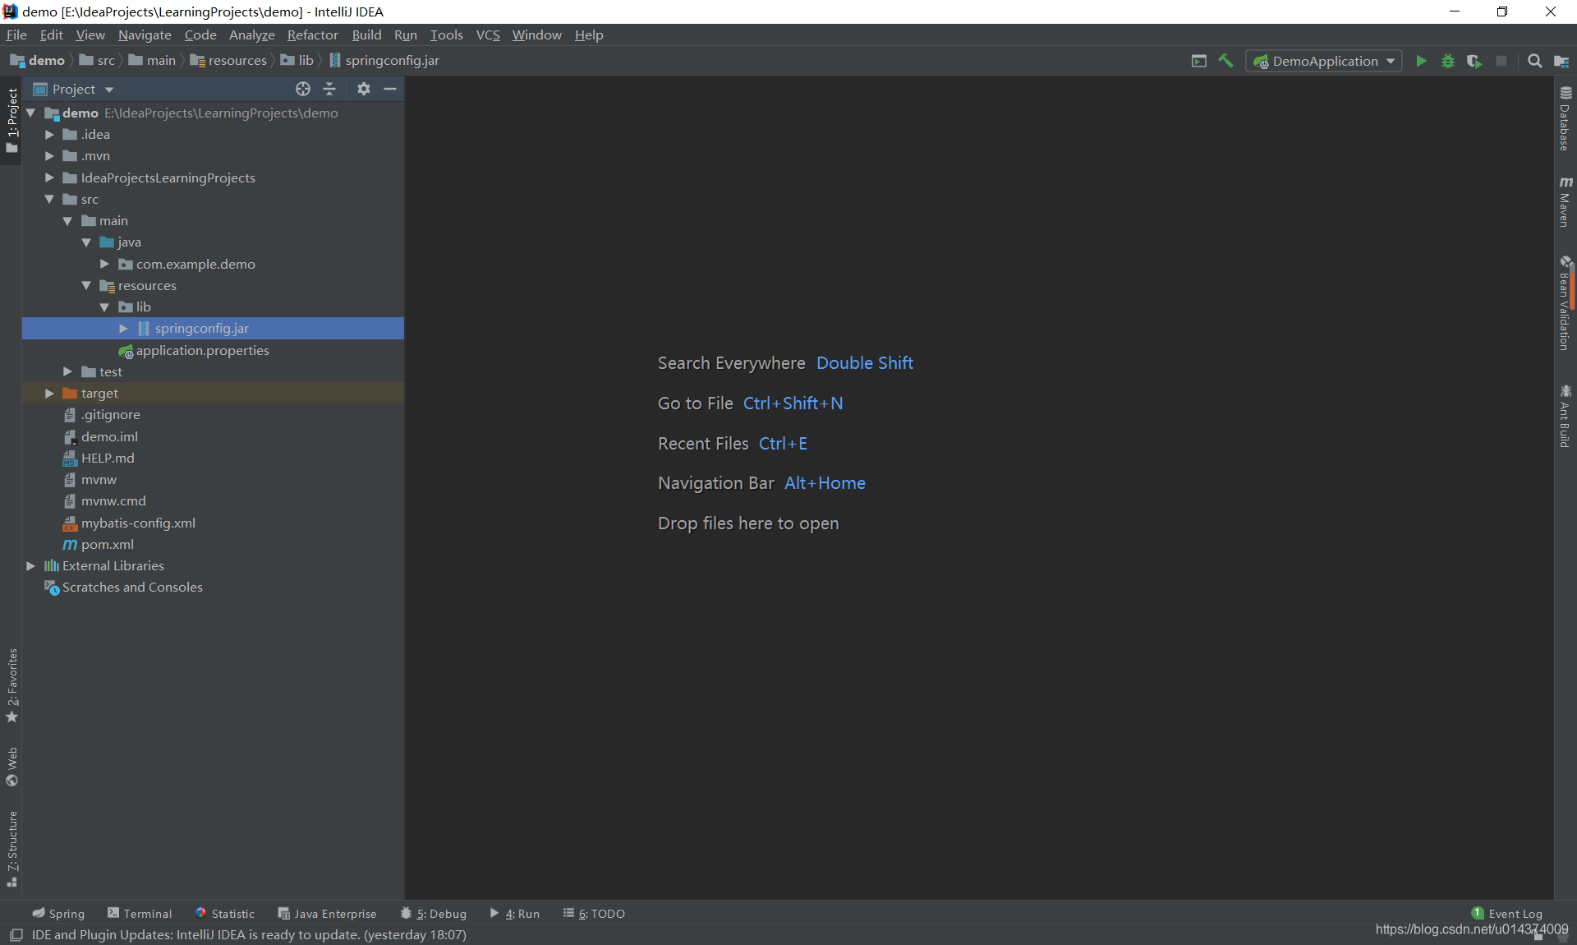Click breadcrumb 'resources' in navigation bar
1577x945 pixels.
pos(229,60)
